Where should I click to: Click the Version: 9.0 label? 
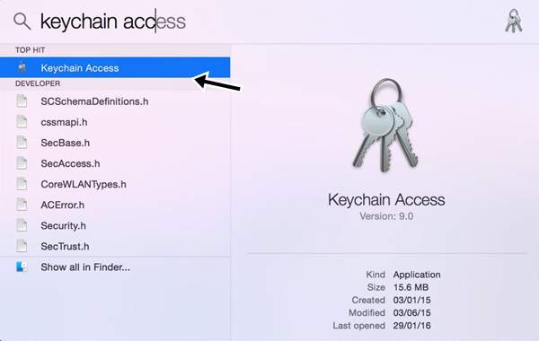386,216
